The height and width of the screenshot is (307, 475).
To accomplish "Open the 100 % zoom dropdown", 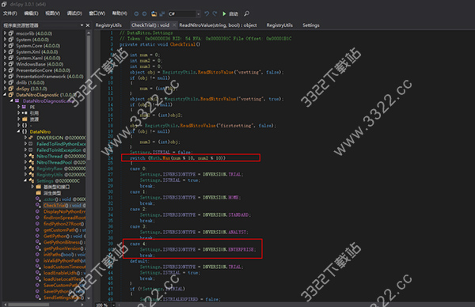I will [113, 305].
